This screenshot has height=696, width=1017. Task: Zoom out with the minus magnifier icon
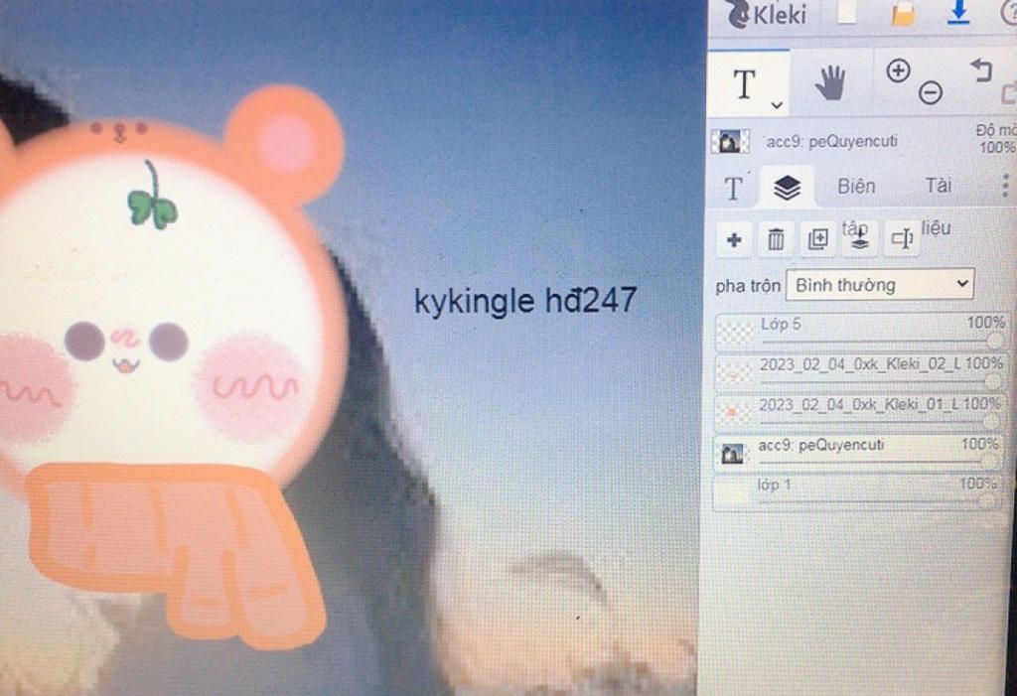point(930,92)
